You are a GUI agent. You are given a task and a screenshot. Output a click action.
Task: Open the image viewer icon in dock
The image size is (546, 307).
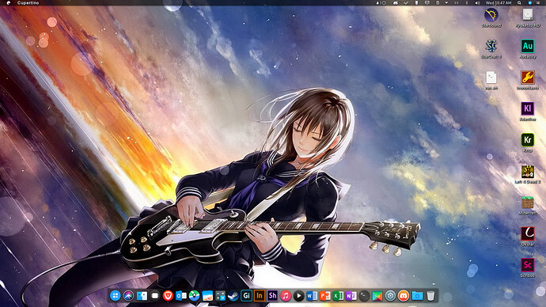[x=207, y=296]
